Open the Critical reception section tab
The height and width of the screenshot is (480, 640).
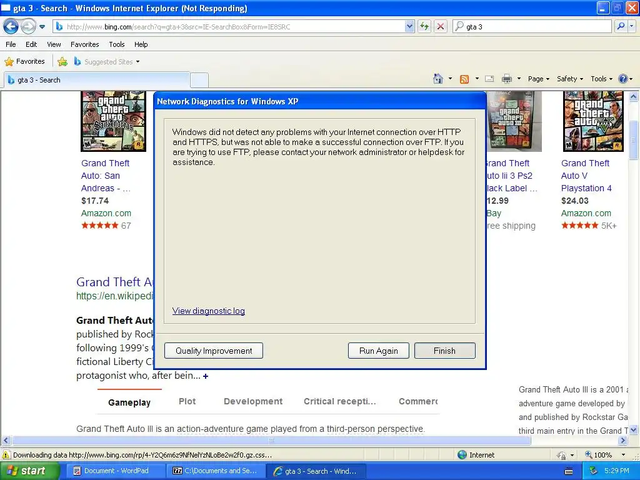[x=339, y=401]
